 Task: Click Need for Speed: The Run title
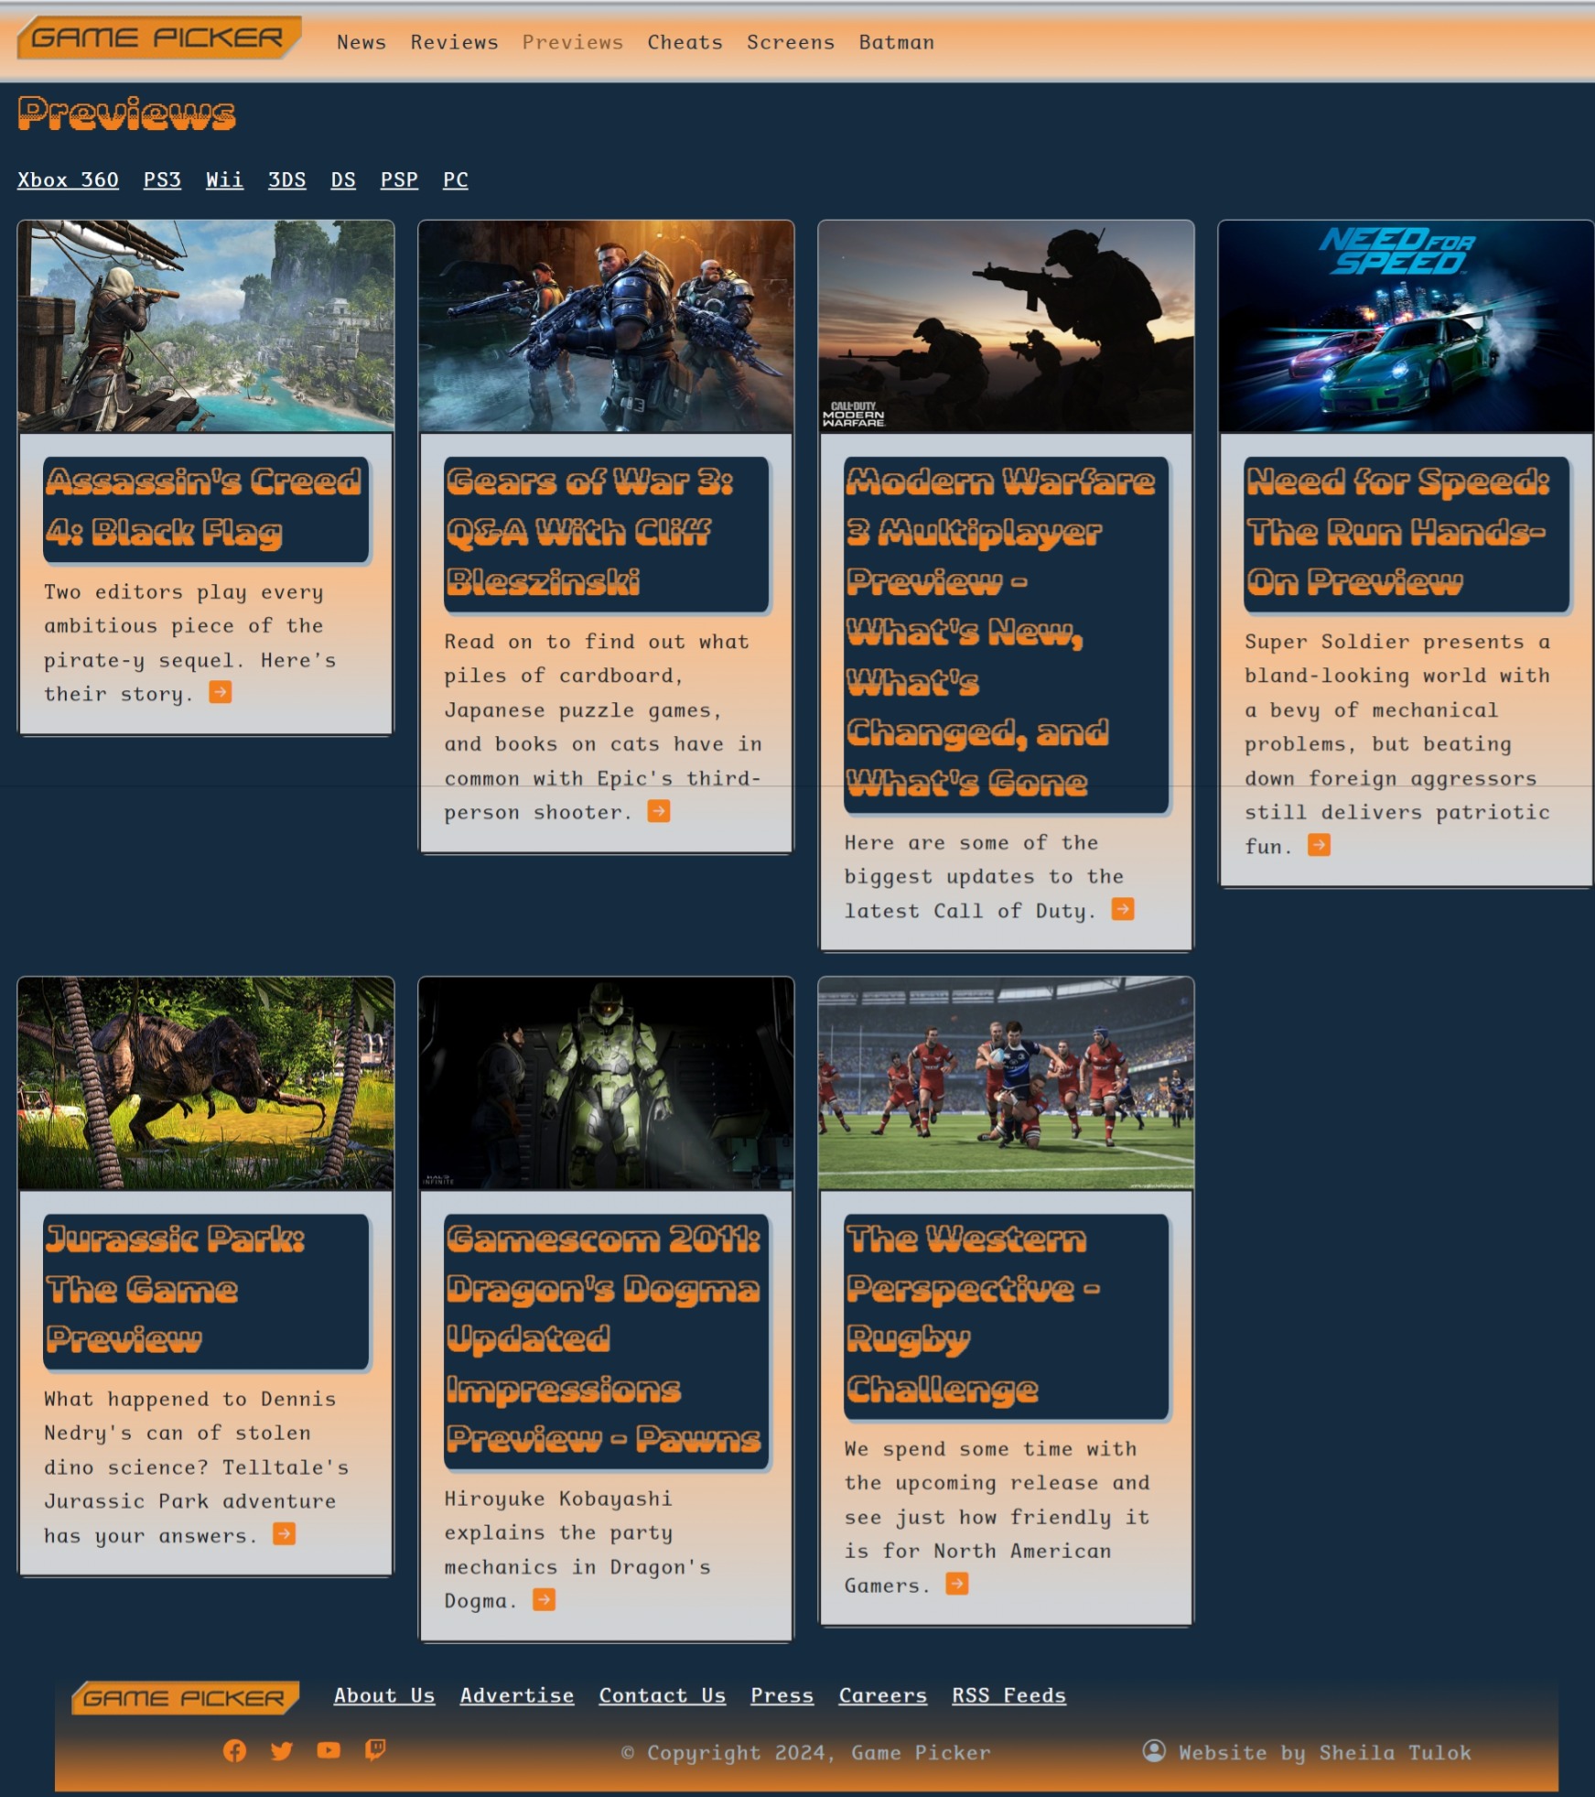point(1406,534)
